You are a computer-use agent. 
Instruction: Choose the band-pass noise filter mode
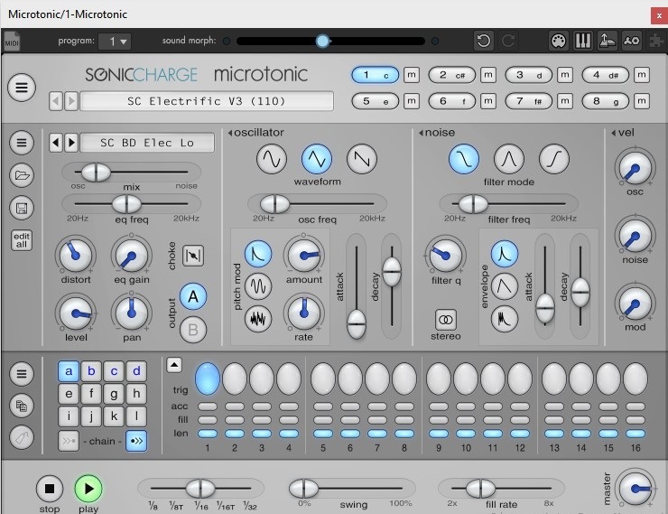pos(509,160)
